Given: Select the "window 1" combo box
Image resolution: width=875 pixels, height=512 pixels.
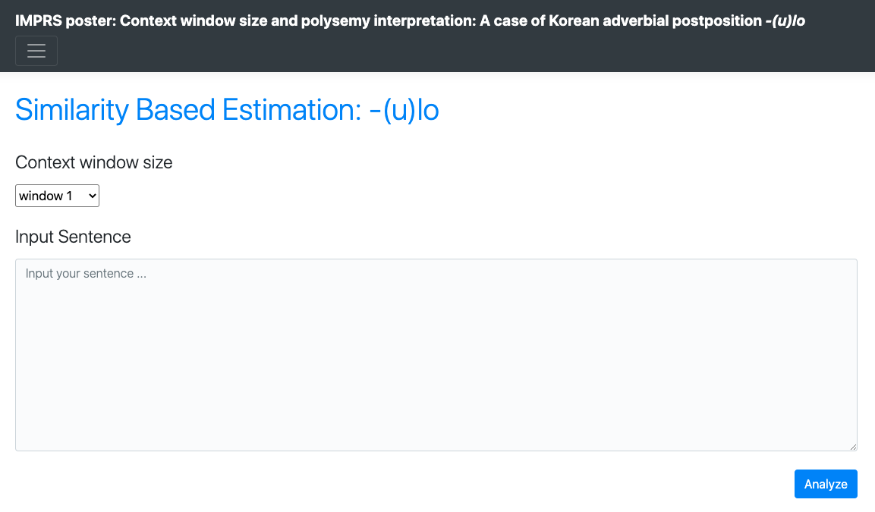Looking at the screenshot, I should coord(57,196).
